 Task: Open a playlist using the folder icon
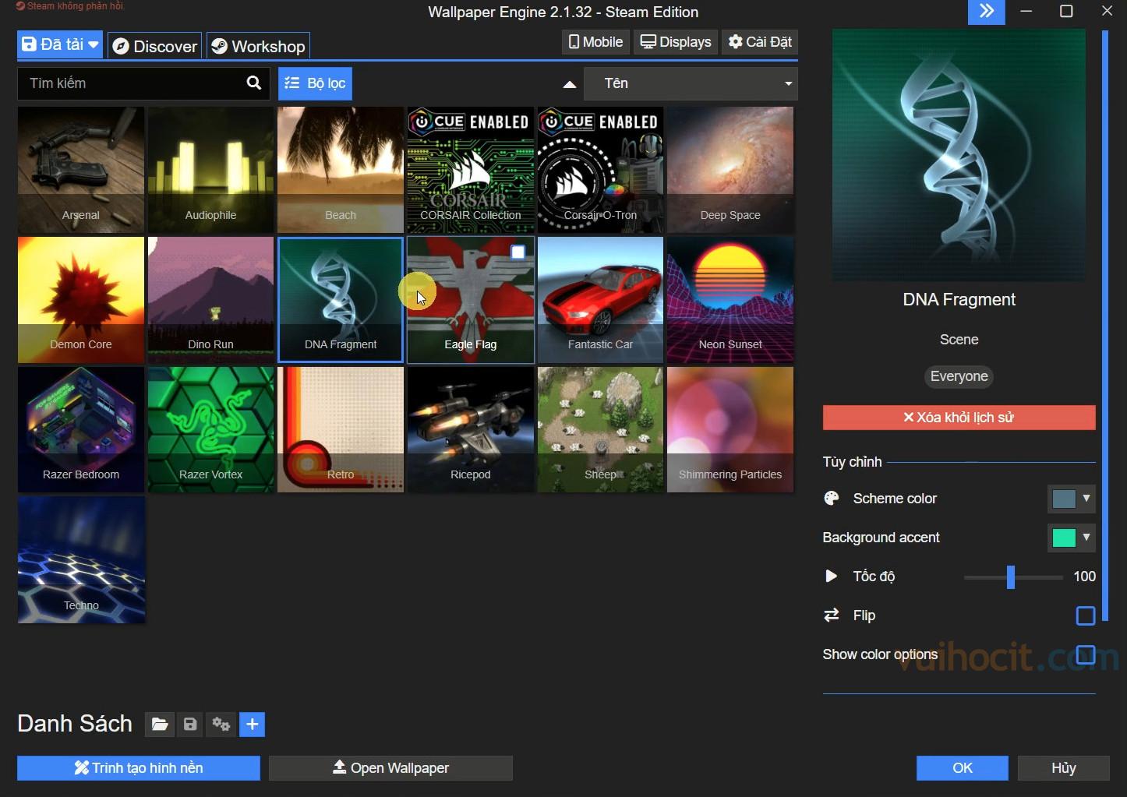159,725
